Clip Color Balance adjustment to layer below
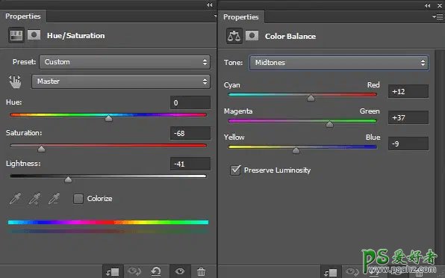445x278 pixels. pyautogui.click(x=331, y=272)
